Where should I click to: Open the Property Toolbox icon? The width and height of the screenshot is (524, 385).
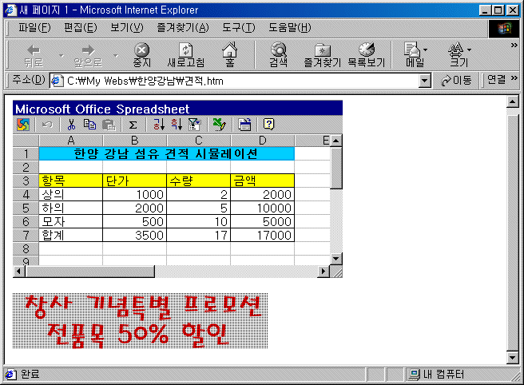(244, 125)
